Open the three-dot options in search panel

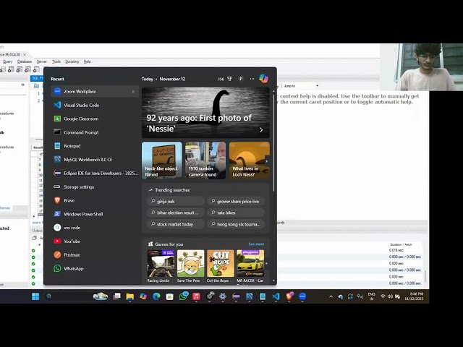[252, 79]
